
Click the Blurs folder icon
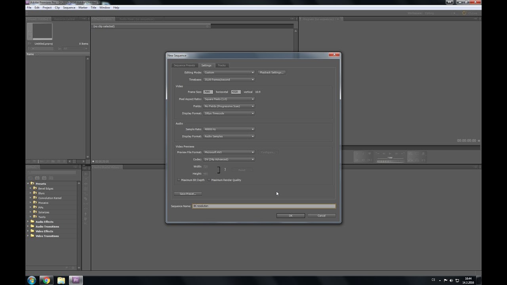click(35, 193)
